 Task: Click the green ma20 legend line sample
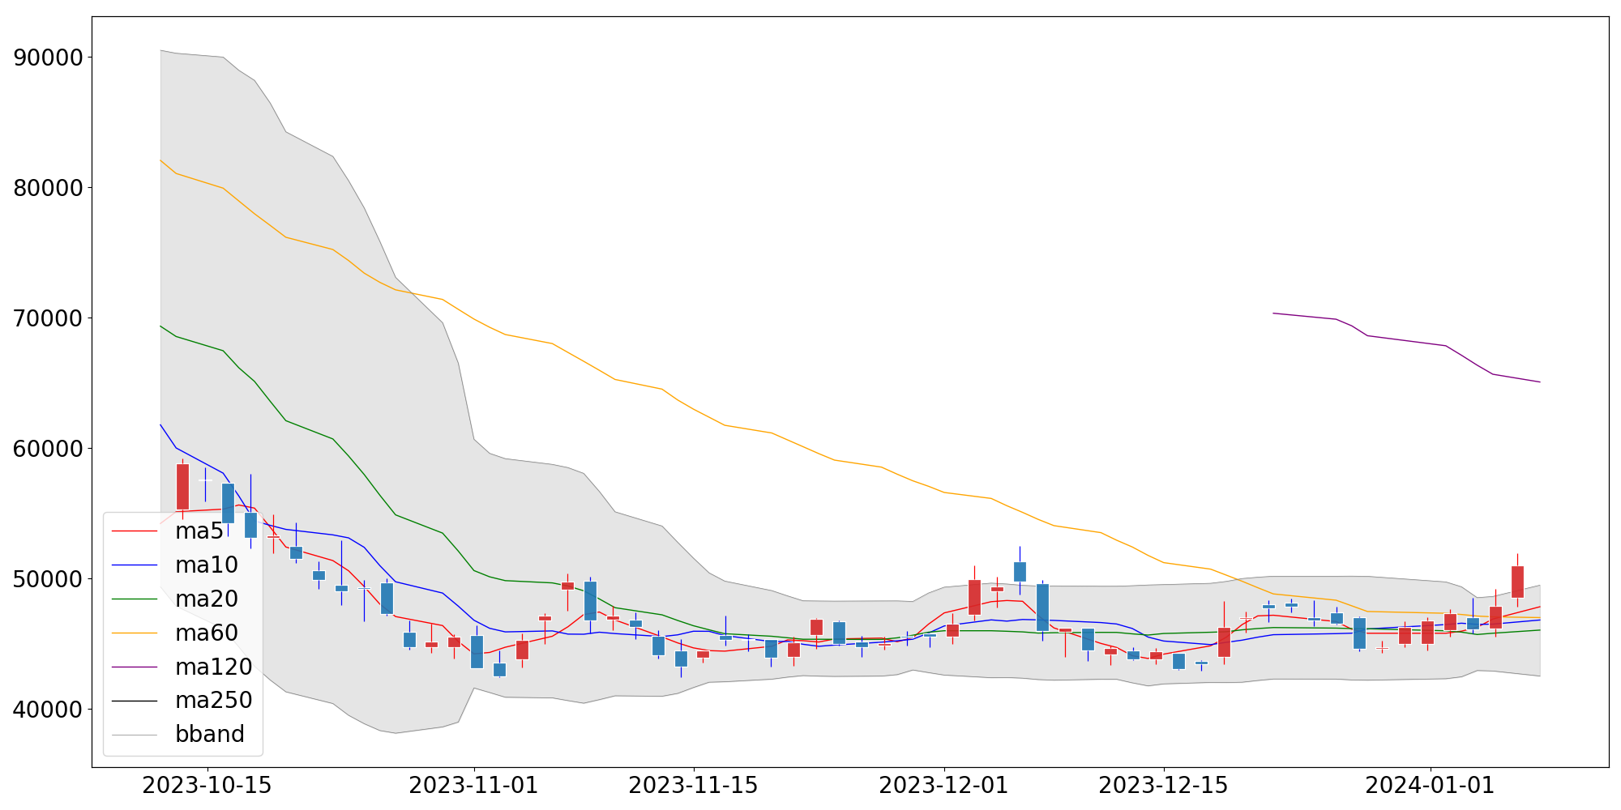[134, 599]
